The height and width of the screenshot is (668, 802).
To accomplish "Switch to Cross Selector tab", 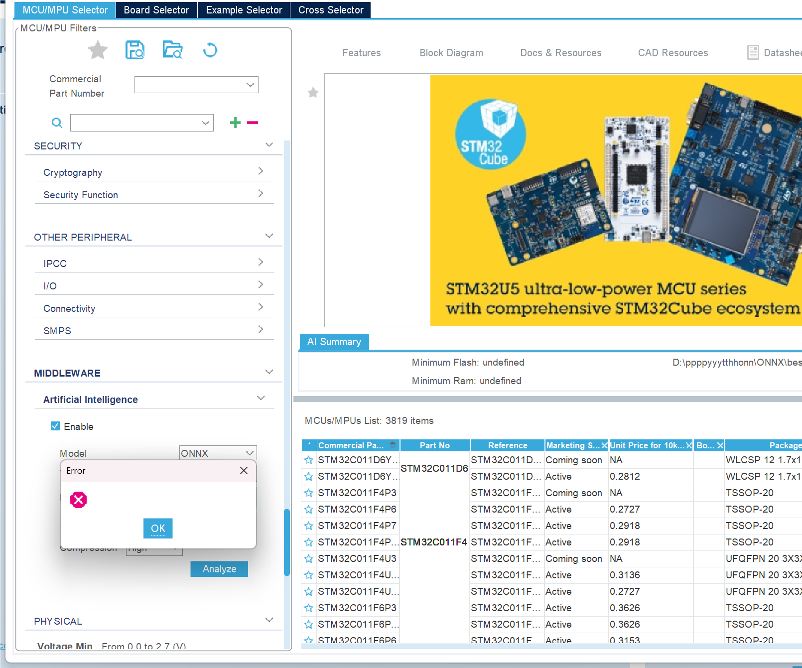I will (x=331, y=10).
